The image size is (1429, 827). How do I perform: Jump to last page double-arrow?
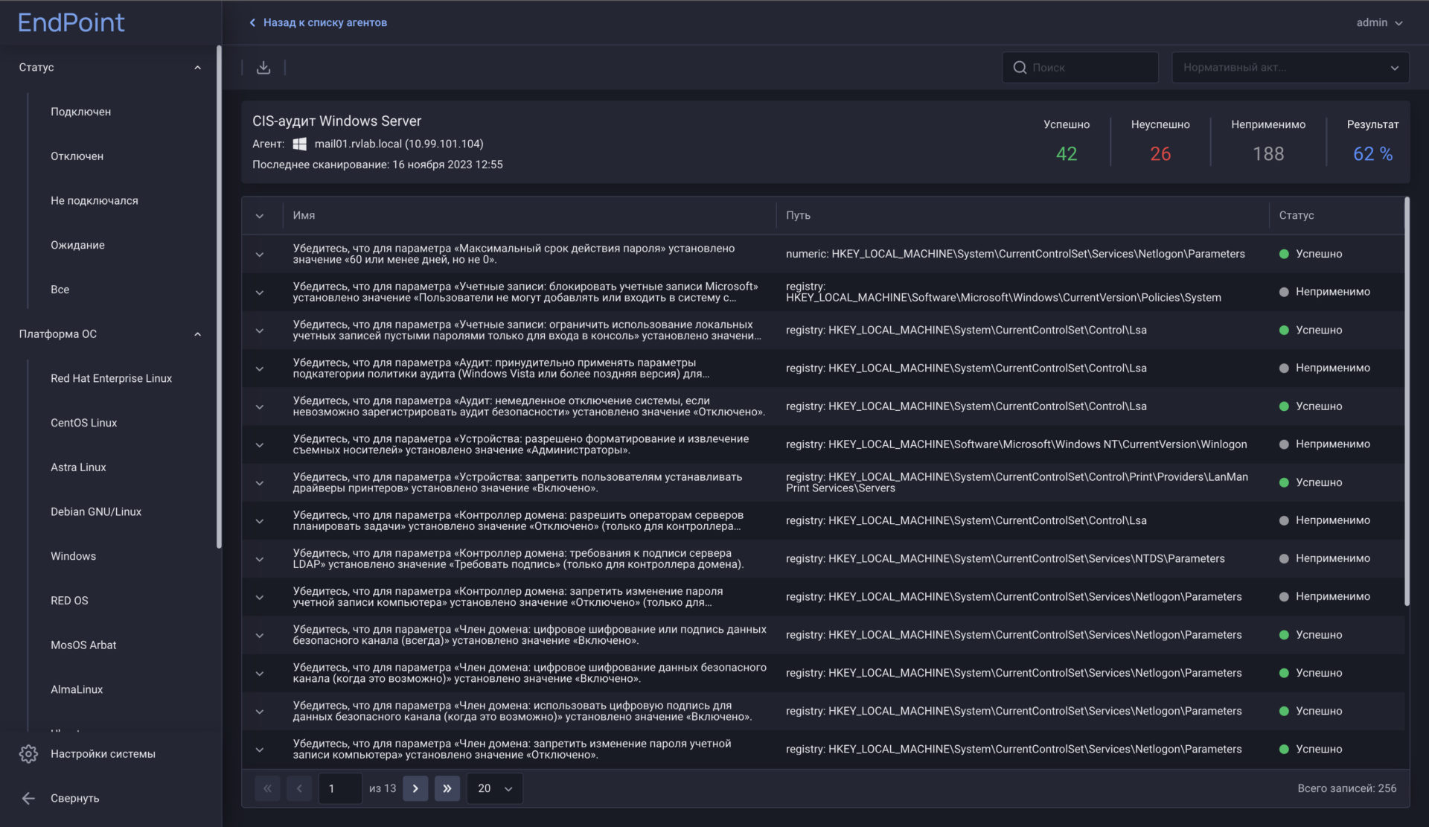point(447,788)
